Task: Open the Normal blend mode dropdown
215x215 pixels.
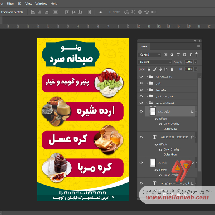Action: [x=155, y=62]
